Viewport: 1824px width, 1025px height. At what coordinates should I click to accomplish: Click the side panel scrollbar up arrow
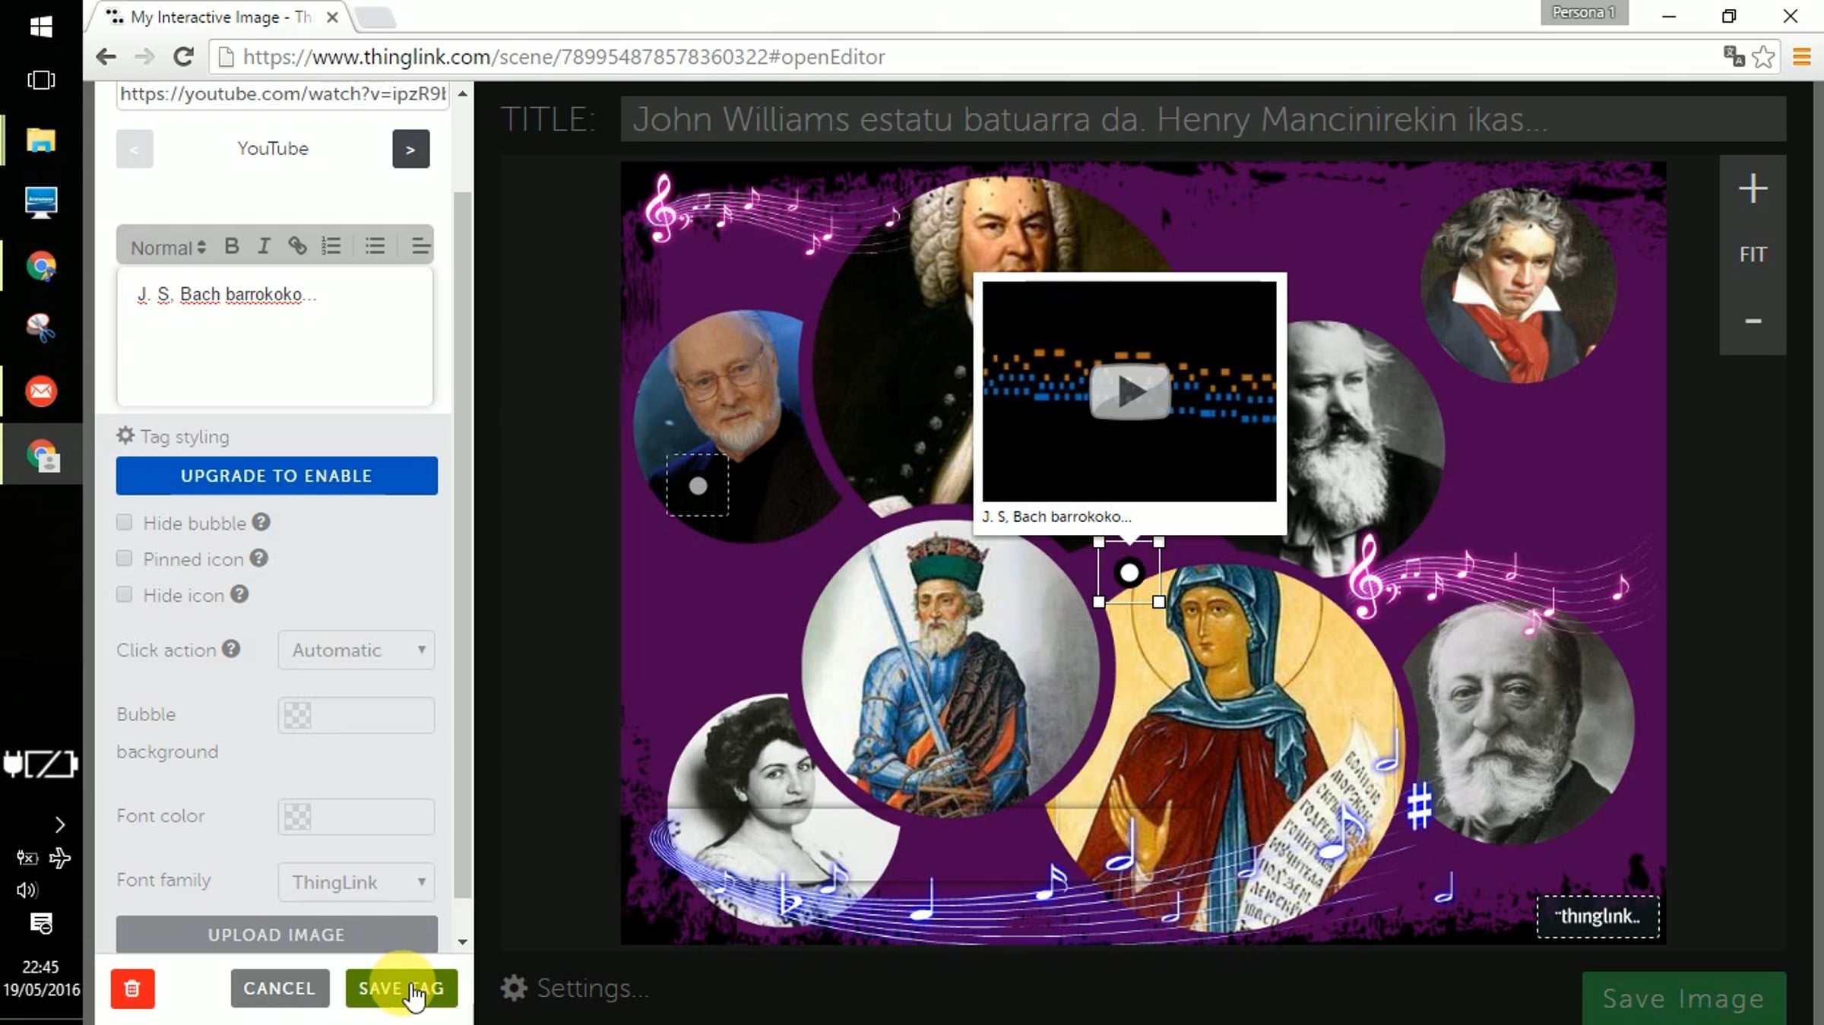pyautogui.click(x=462, y=93)
